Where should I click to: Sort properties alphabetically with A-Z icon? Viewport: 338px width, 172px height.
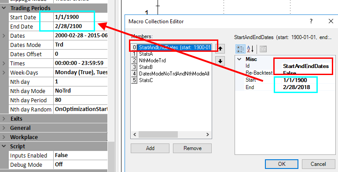click(250, 49)
